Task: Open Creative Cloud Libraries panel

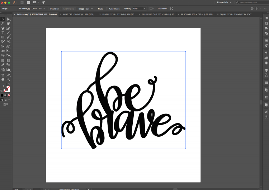Action: tap(266, 58)
